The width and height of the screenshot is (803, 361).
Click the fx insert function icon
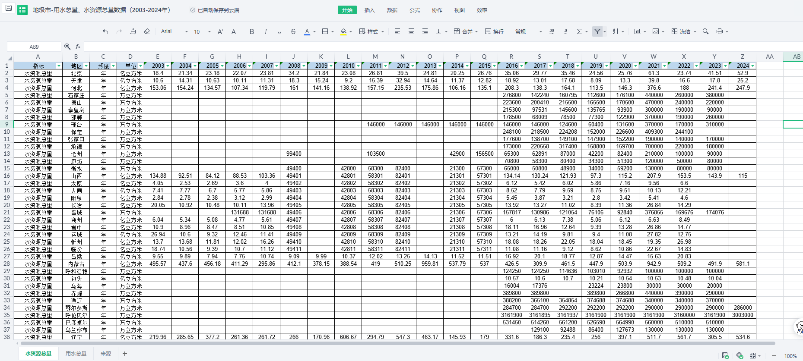(78, 47)
